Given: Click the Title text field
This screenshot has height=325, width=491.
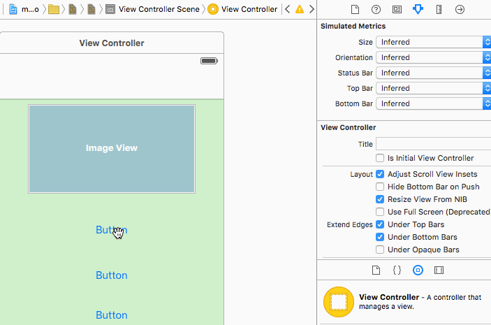Looking at the screenshot, I should tap(433, 144).
